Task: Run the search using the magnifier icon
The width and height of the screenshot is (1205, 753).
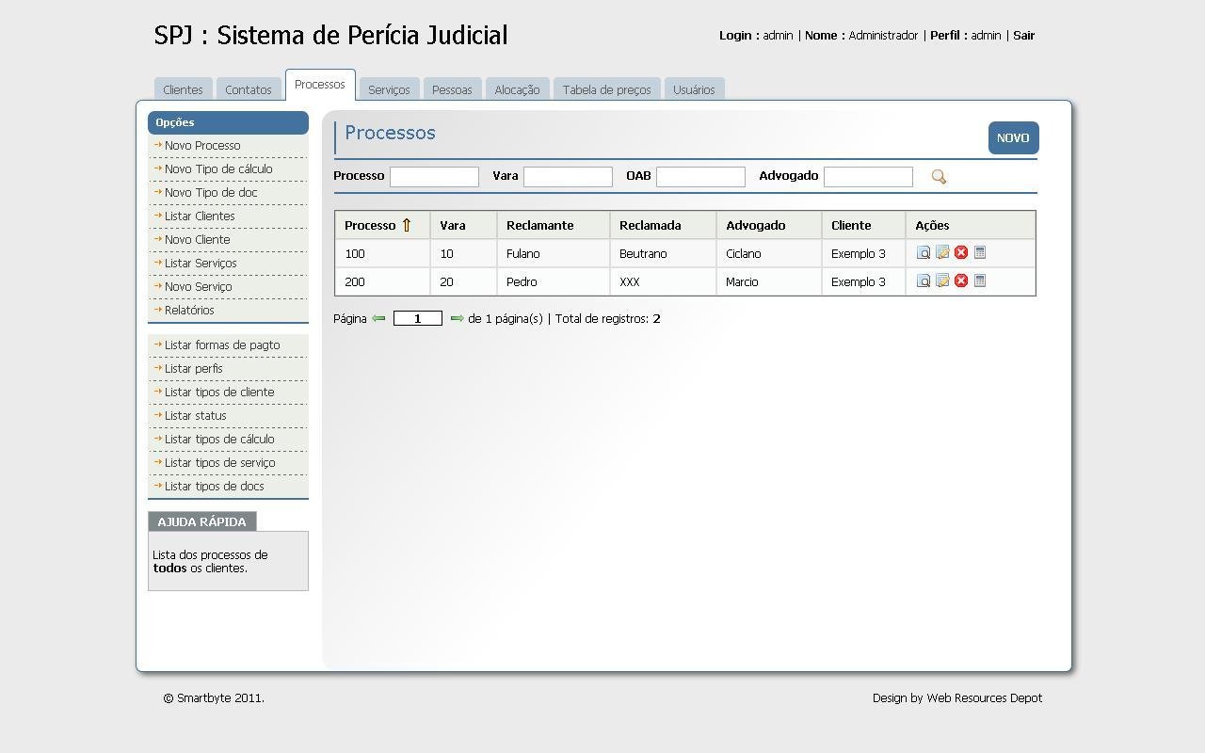Action: [938, 176]
